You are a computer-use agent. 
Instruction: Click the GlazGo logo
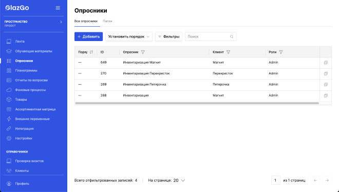(17, 8)
